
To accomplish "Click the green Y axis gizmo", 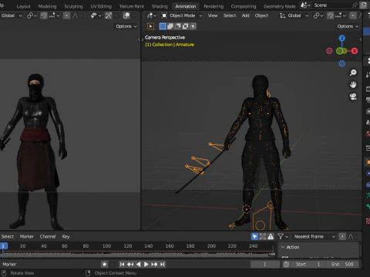I will coord(340,51).
